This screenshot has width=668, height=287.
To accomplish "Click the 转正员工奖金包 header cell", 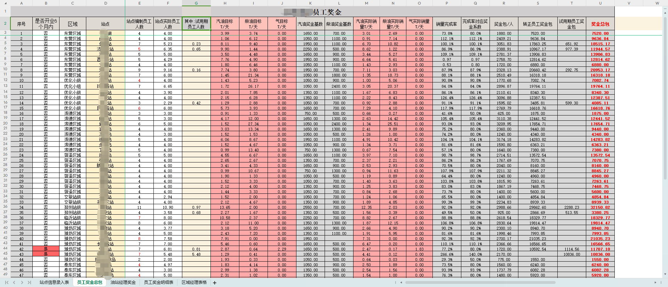I will click(x=538, y=24).
